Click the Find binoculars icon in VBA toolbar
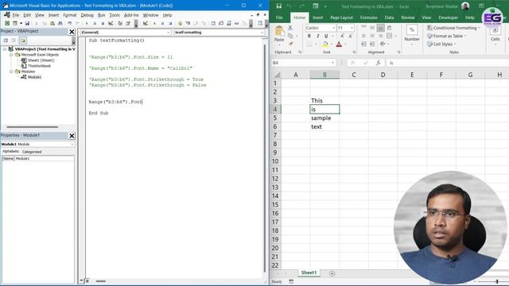 pos(60,23)
